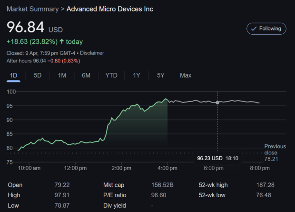Select the 1D time range tab
The image size is (295, 212).
click(13, 76)
